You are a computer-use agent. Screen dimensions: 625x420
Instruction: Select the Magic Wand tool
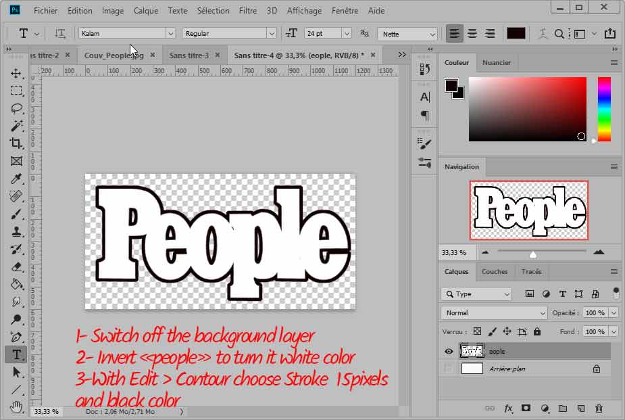click(16, 126)
